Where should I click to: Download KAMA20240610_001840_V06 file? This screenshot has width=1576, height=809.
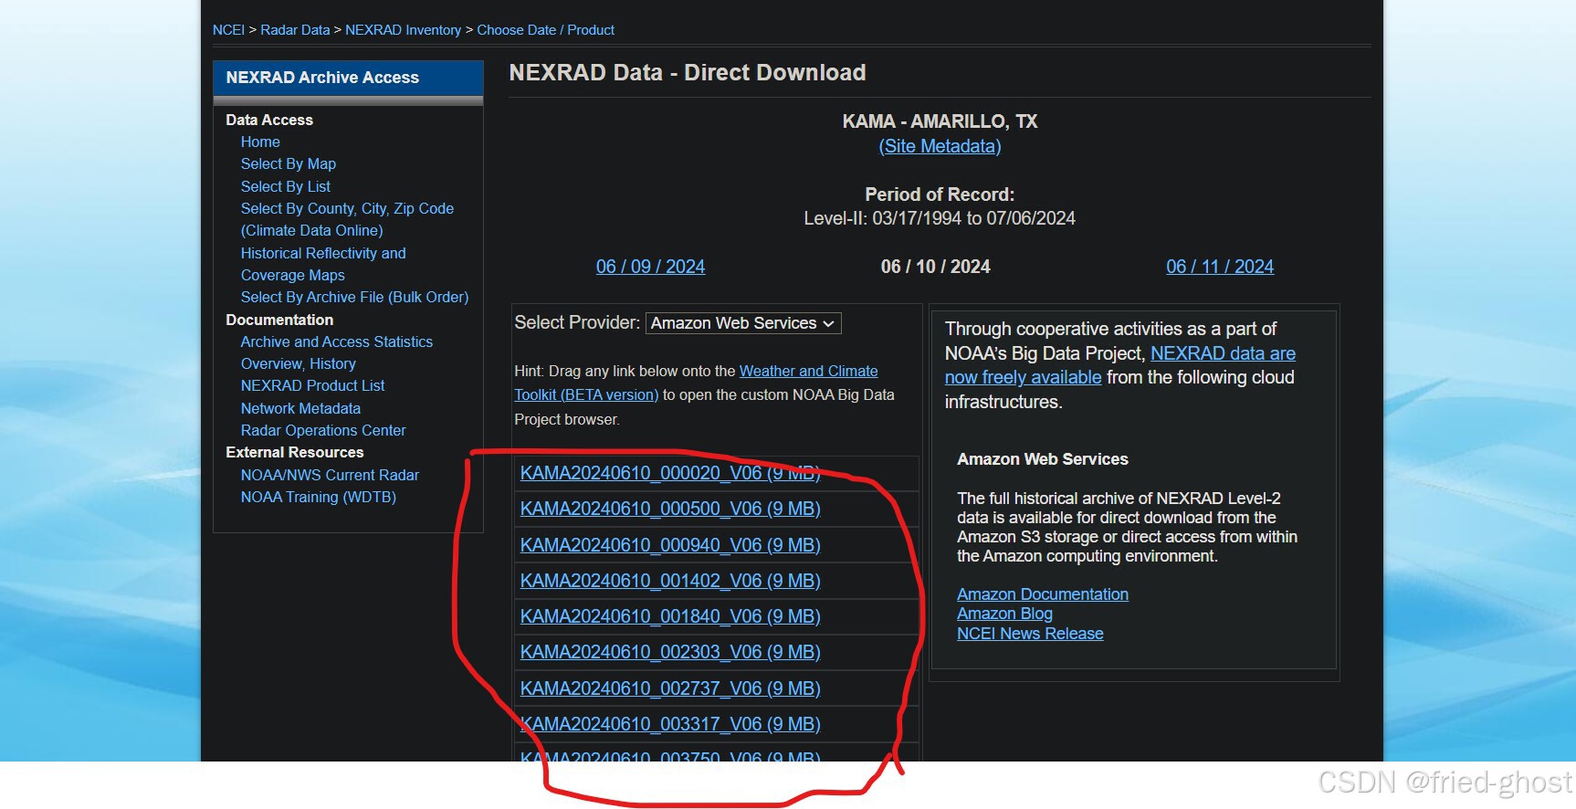pos(670,616)
